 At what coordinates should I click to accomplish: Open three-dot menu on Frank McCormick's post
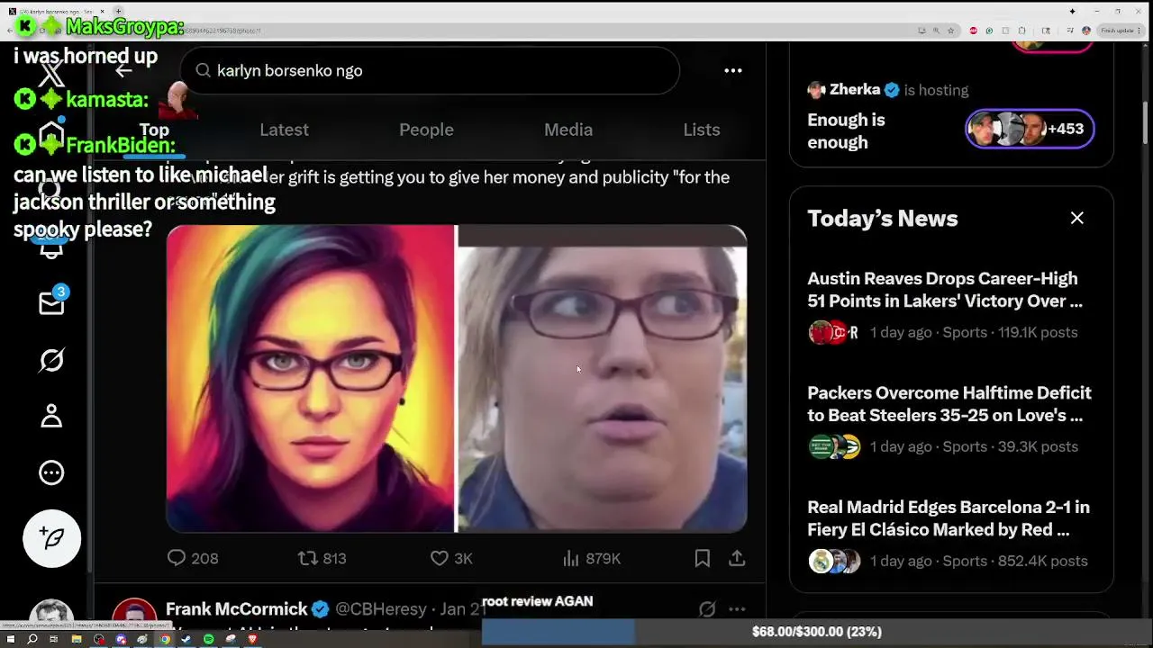(737, 609)
